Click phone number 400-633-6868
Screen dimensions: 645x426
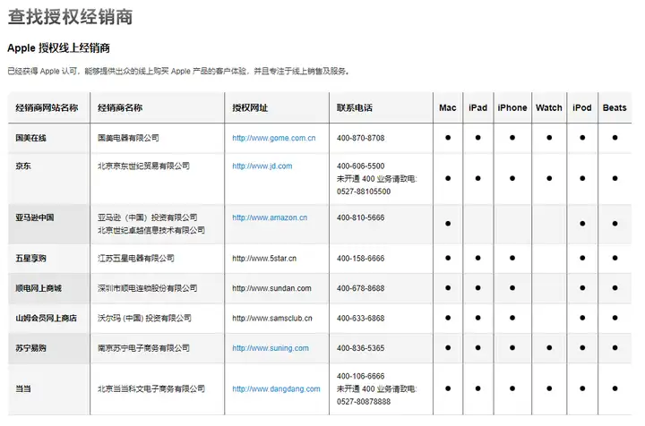point(360,319)
